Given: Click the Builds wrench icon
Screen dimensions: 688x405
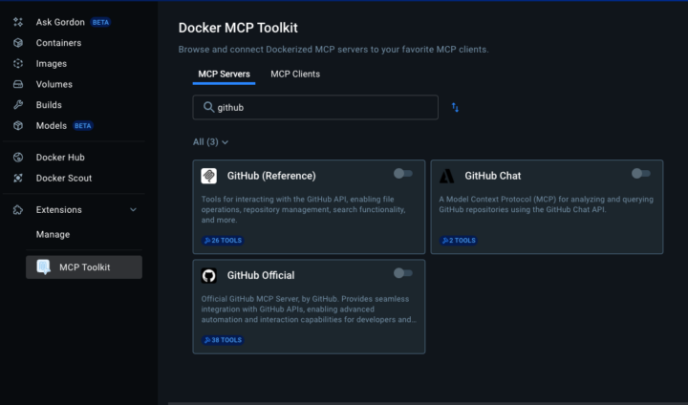Looking at the screenshot, I should (x=18, y=104).
